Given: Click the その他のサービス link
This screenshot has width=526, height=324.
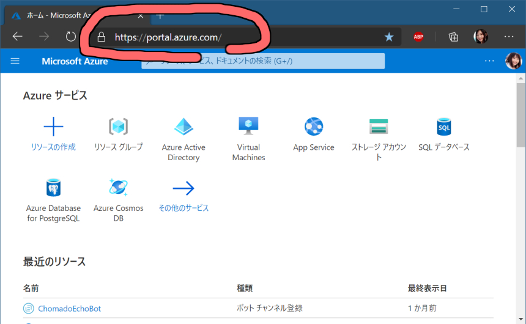Looking at the screenshot, I should [183, 208].
